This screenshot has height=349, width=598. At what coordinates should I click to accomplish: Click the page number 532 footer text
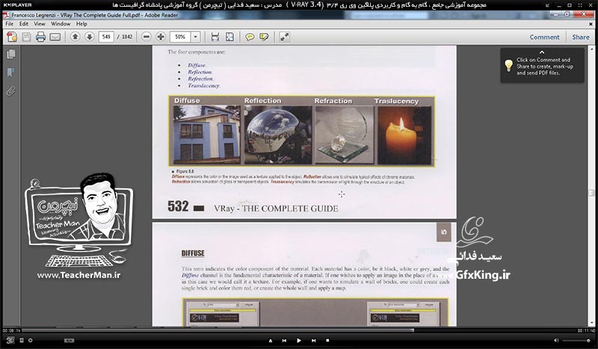point(178,206)
